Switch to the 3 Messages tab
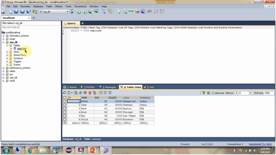276x155 pixels. 107,87
